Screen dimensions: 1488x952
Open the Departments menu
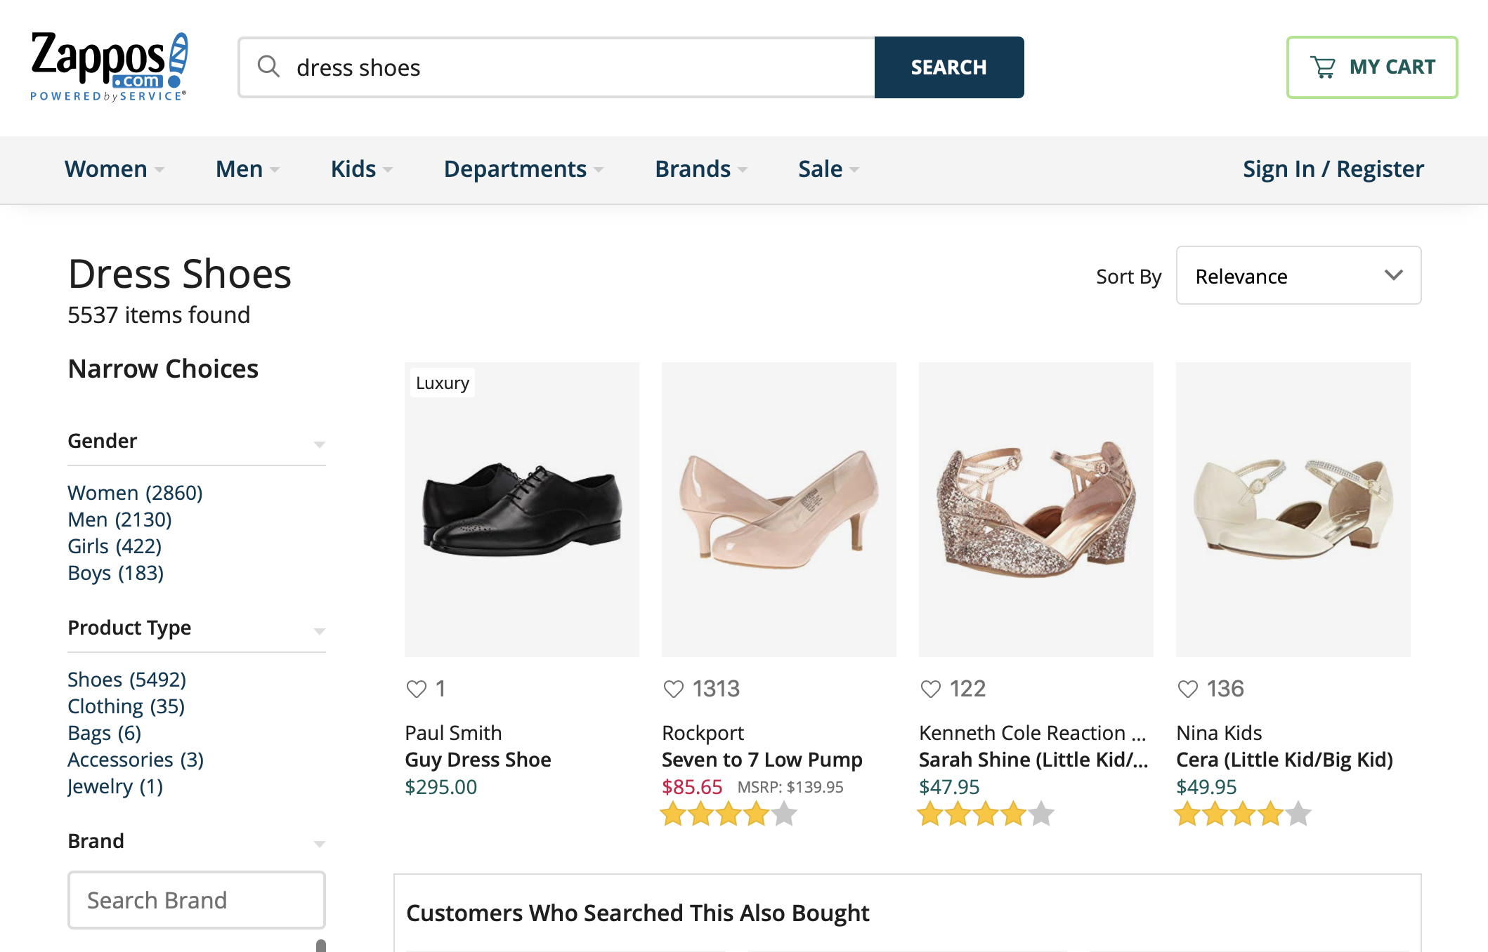coord(524,169)
